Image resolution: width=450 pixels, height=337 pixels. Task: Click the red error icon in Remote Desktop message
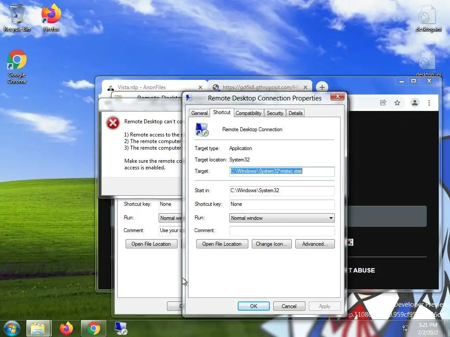pyautogui.click(x=113, y=123)
